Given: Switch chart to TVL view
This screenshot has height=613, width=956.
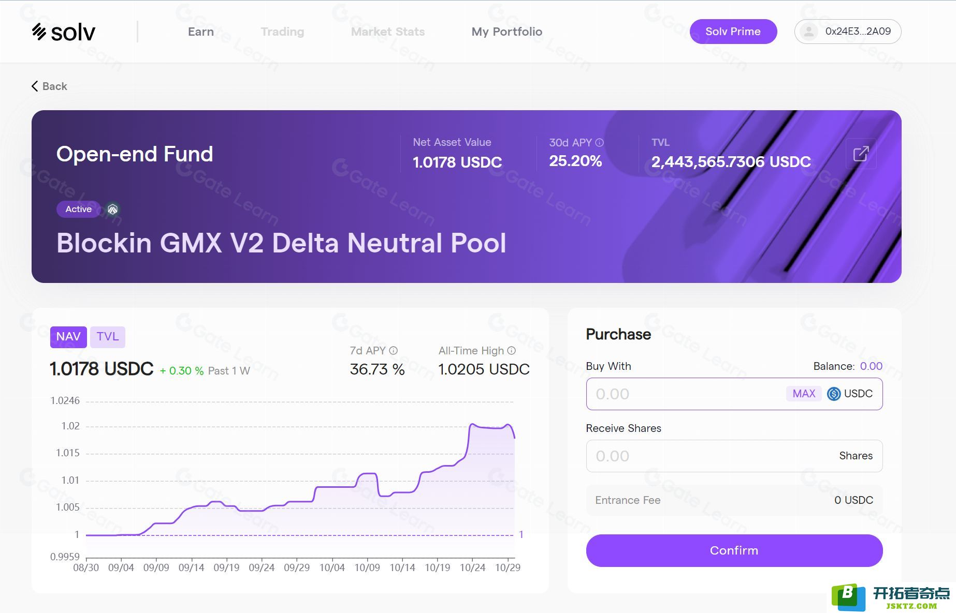Looking at the screenshot, I should [x=108, y=337].
